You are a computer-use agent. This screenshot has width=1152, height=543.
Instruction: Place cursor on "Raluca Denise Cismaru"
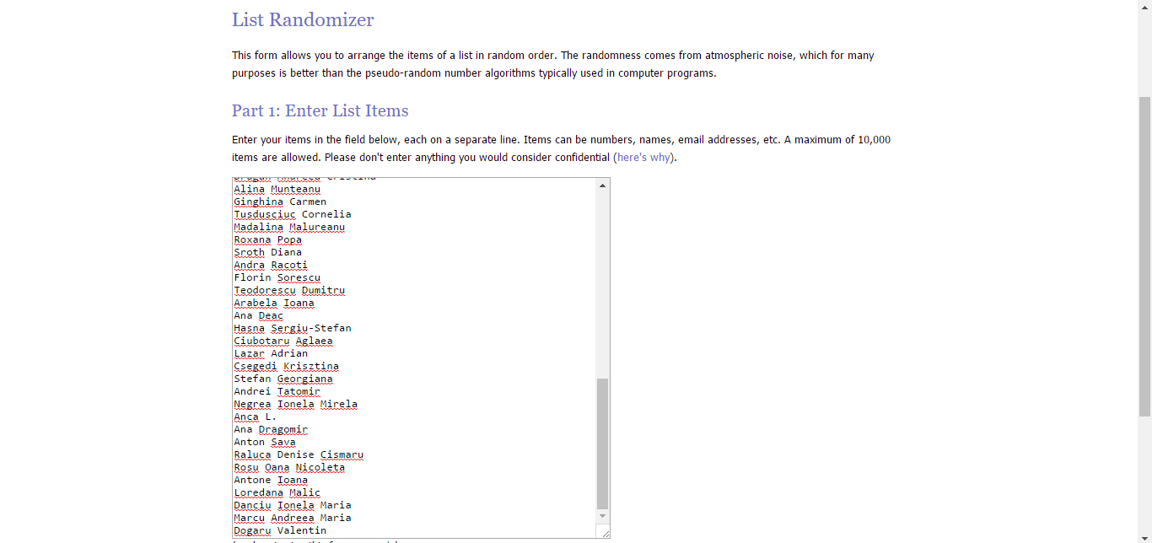click(299, 455)
